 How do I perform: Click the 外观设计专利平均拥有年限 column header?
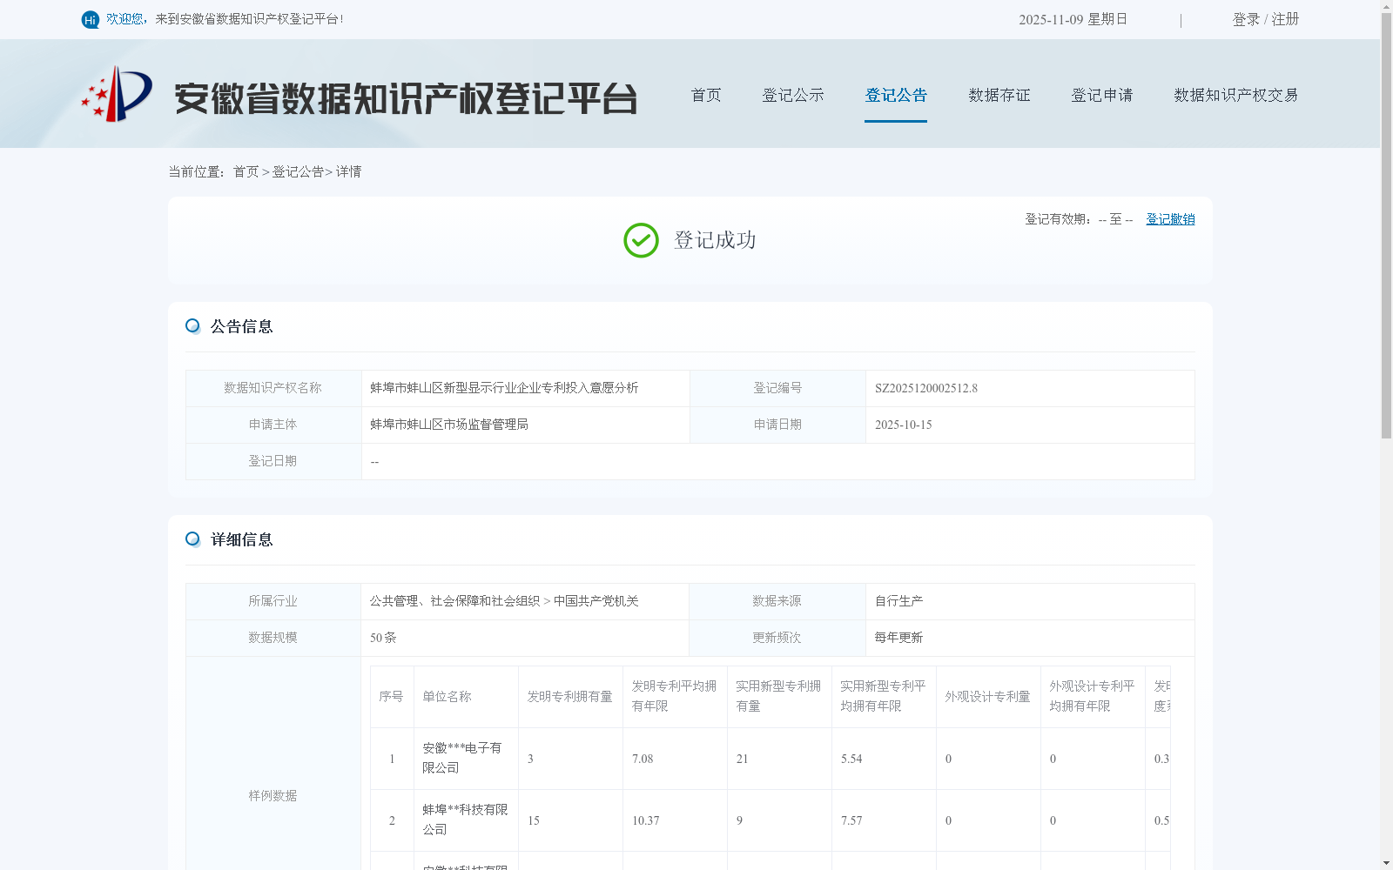[1093, 697]
